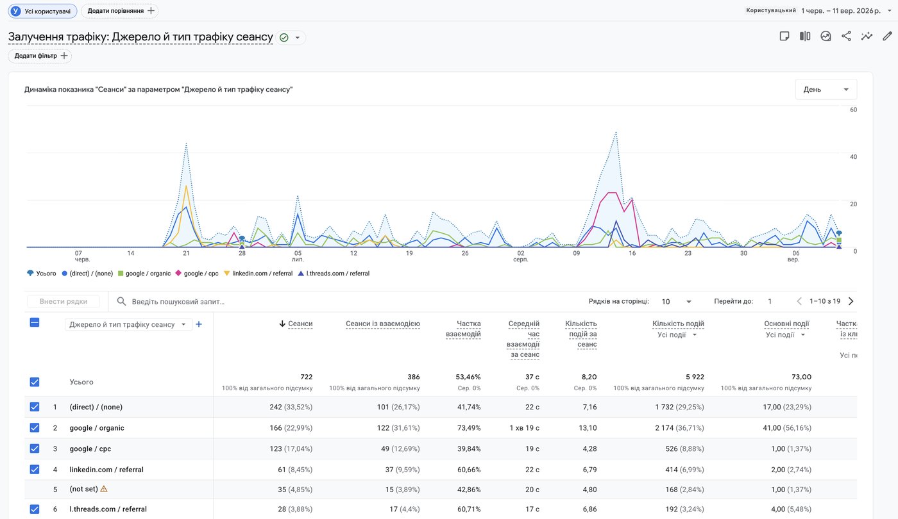Sort by Частка взаємодій column

click(463, 329)
